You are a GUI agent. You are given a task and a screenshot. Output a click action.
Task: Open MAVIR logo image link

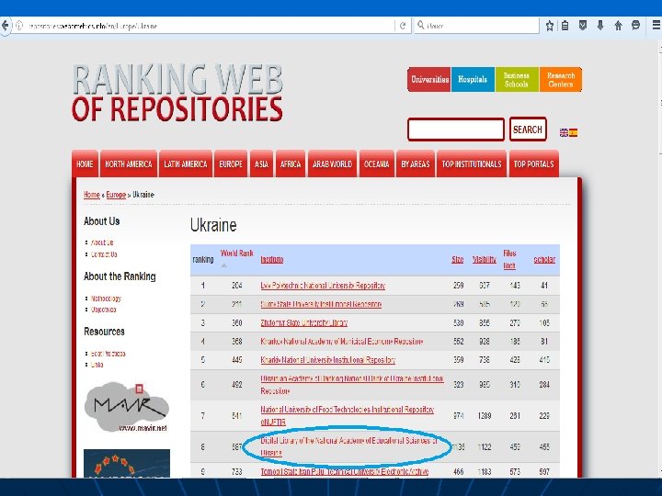[x=127, y=407]
